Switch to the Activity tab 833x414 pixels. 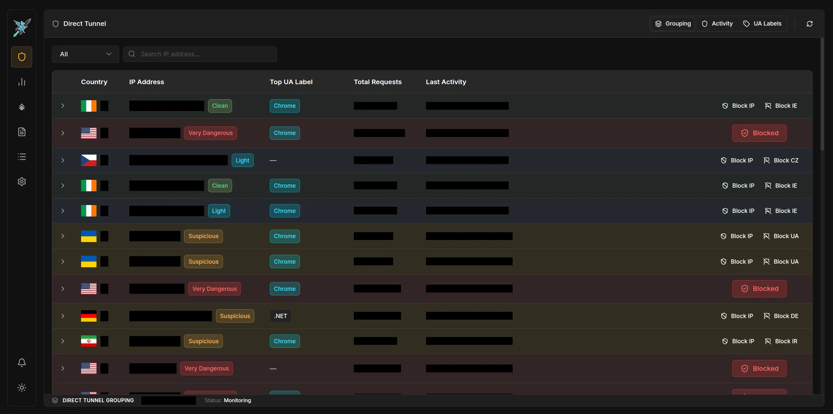click(x=717, y=24)
